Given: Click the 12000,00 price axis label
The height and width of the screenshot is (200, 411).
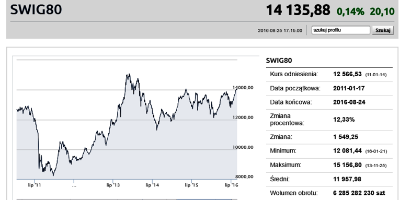Looking at the screenshot, I should (x=243, y=117).
